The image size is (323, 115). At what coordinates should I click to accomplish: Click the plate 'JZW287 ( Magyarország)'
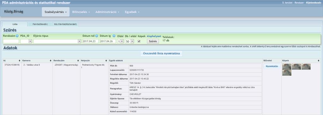pyautogui.click(x=66, y=65)
